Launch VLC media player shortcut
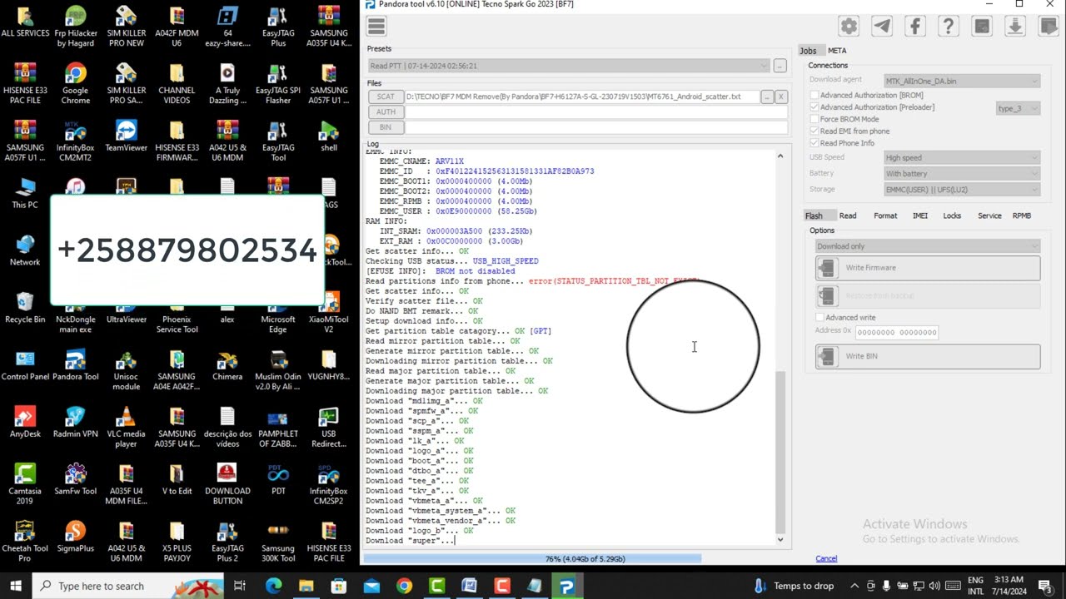Viewport: 1066px width, 599px height. tap(126, 428)
